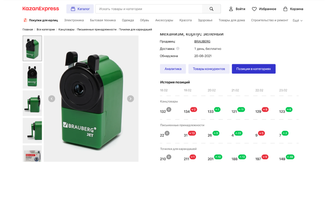Select fourth close-up crank thumbnail
The image size is (328, 213).
32,130
